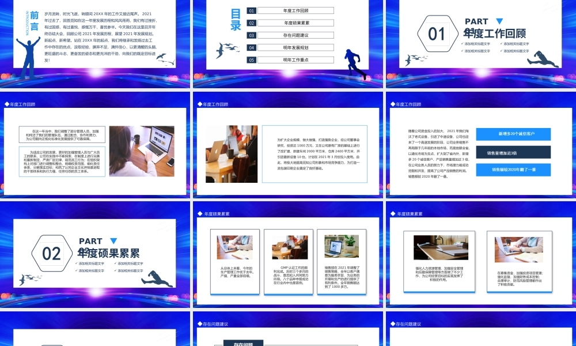The height and width of the screenshot is (346, 576).
Task: Select the 03 number box in 目录
Action: (251, 35)
